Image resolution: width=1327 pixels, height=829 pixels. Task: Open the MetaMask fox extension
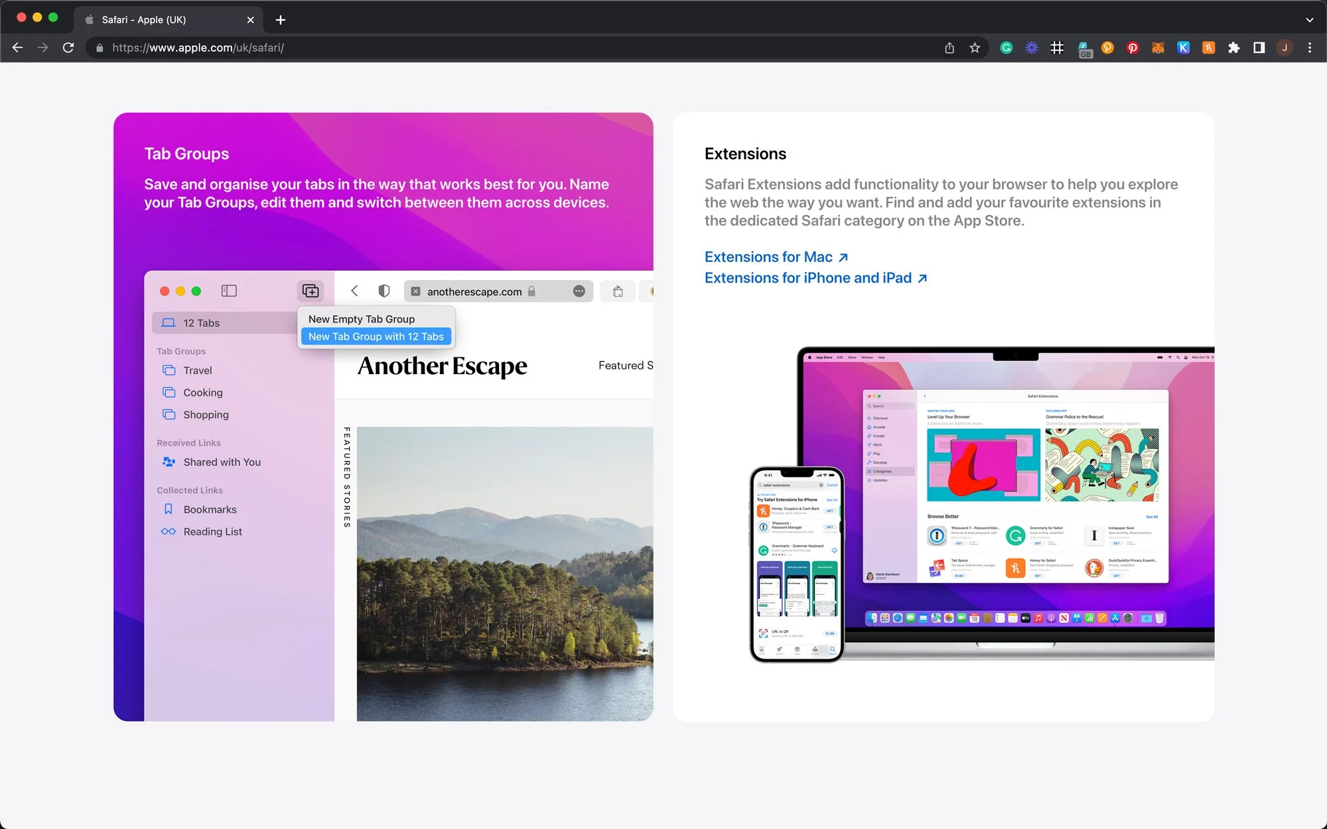coord(1158,48)
